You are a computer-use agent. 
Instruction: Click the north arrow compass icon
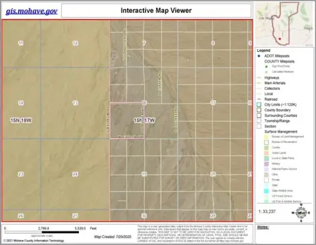coord(301,212)
